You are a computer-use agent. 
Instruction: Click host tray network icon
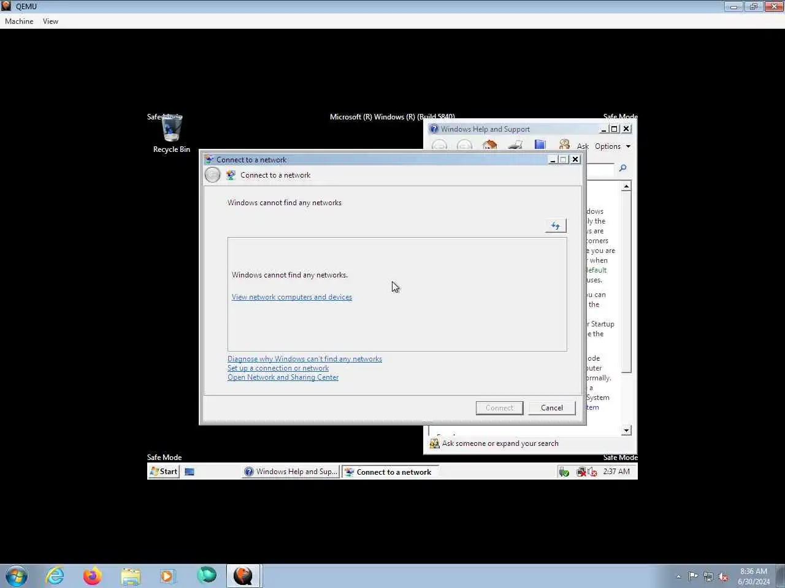708,576
